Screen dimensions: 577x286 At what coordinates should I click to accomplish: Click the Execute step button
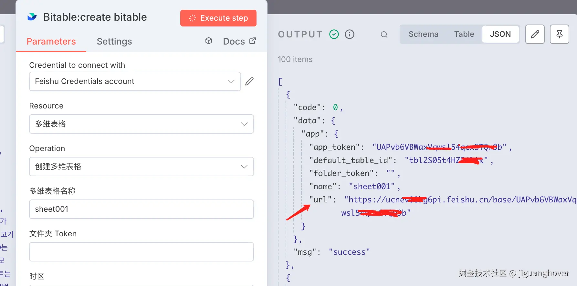click(218, 18)
